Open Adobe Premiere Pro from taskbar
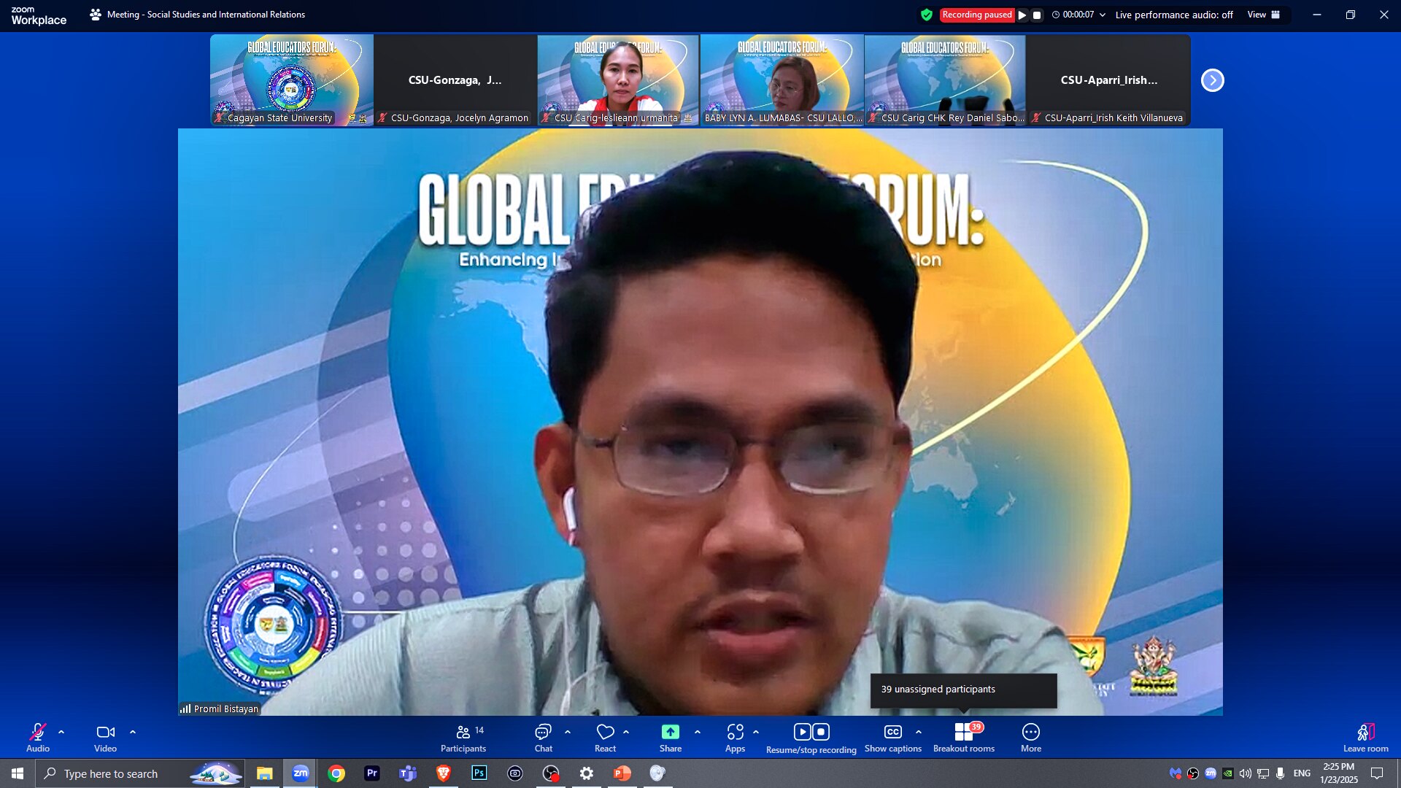The height and width of the screenshot is (788, 1401). tap(372, 773)
